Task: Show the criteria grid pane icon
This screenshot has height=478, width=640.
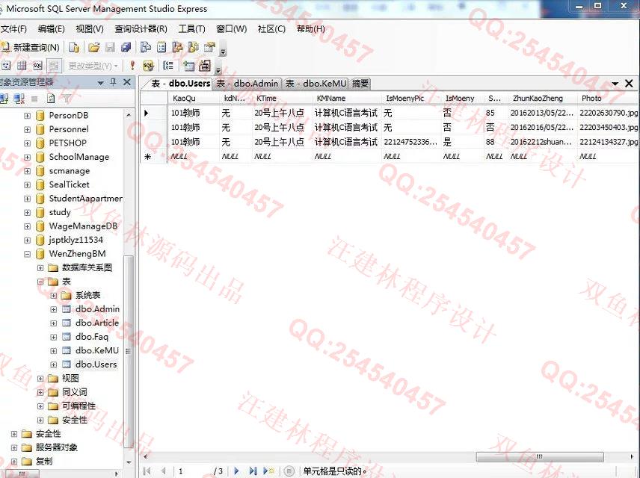Action: pos(22,65)
